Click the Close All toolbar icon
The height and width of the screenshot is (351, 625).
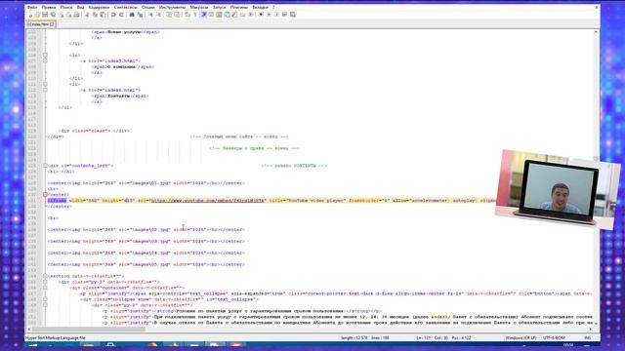pyautogui.click(x=68, y=15)
